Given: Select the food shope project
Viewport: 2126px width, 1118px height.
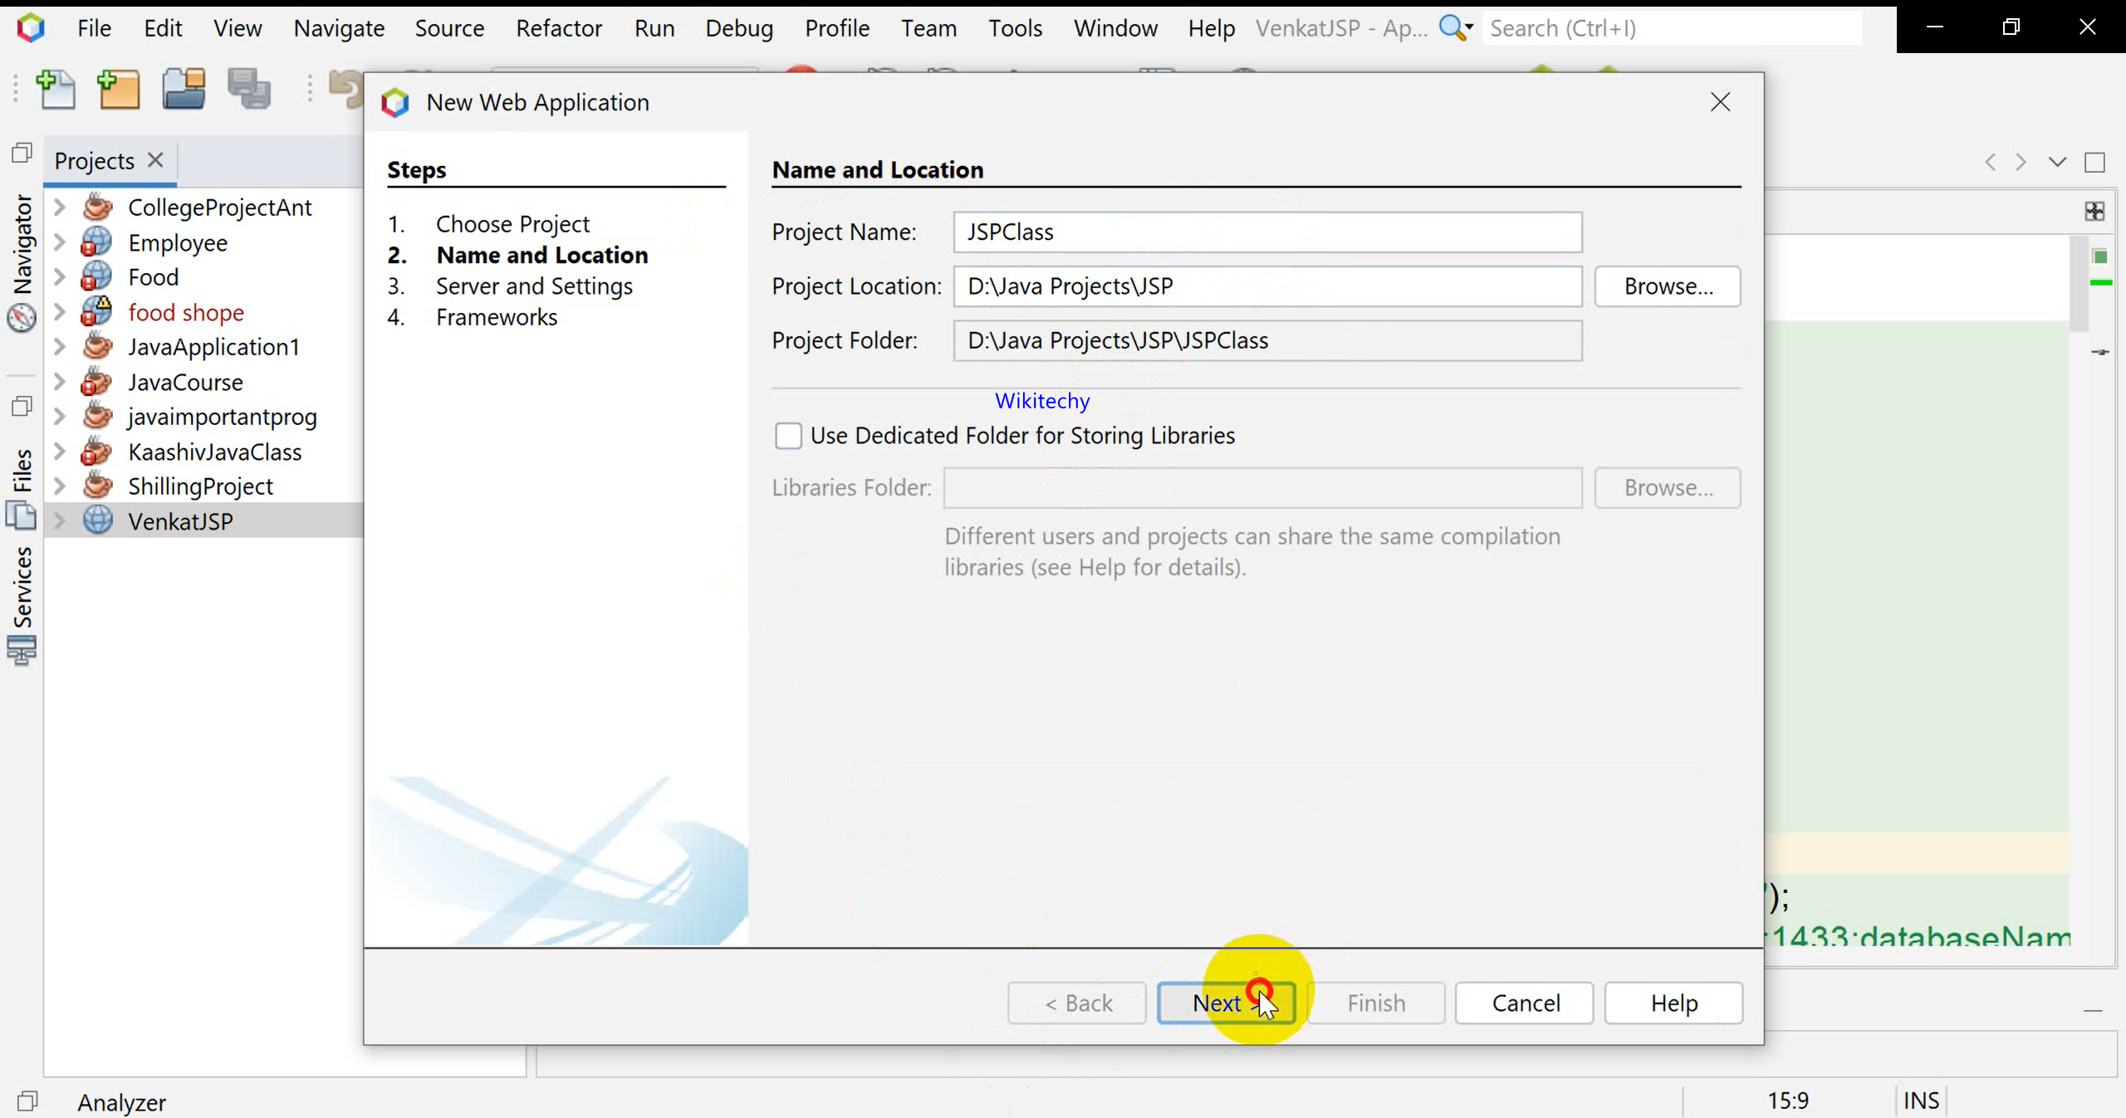Looking at the screenshot, I should [x=186, y=313].
